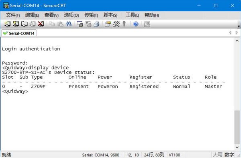The width and height of the screenshot is (241, 158).
Task: Click the terminal scrollbar up arrow
Action: click(x=237, y=41)
